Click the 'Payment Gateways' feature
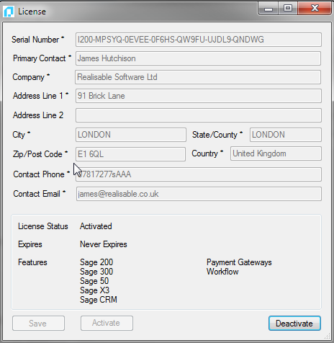Image resolution: width=334 pixels, height=343 pixels. 239,262
